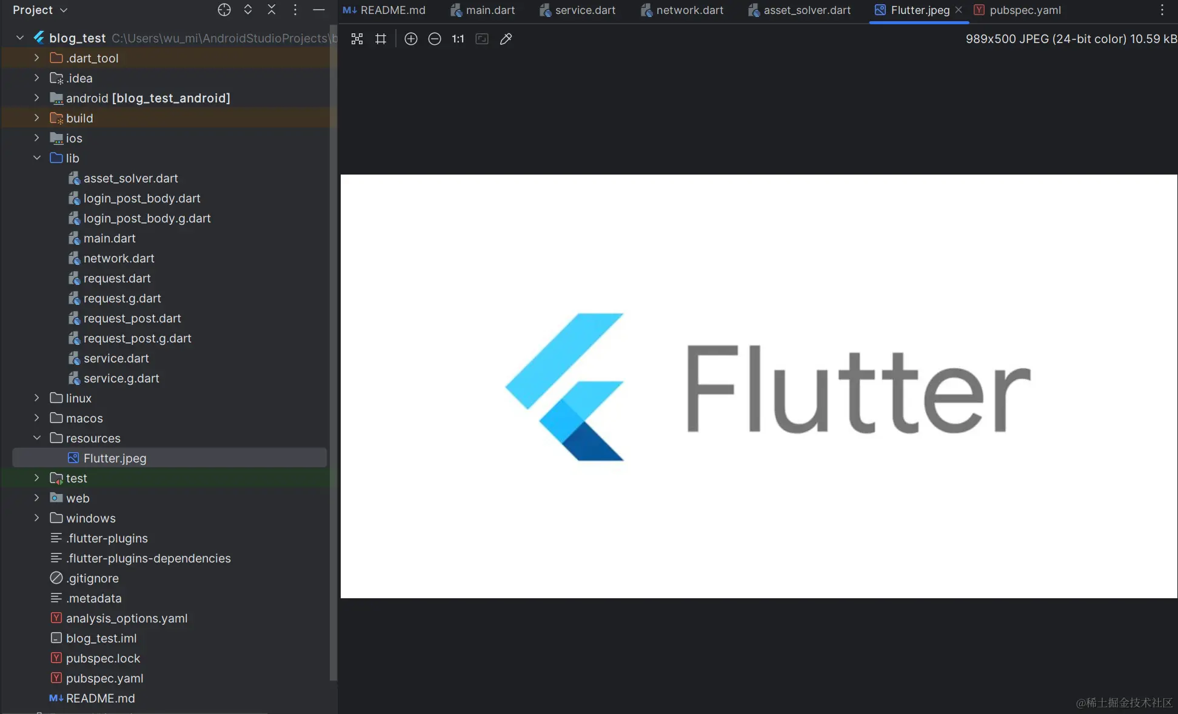Select opened file in Project view crosshair icon
The height and width of the screenshot is (714, 1178).
[x=224, y=10]
